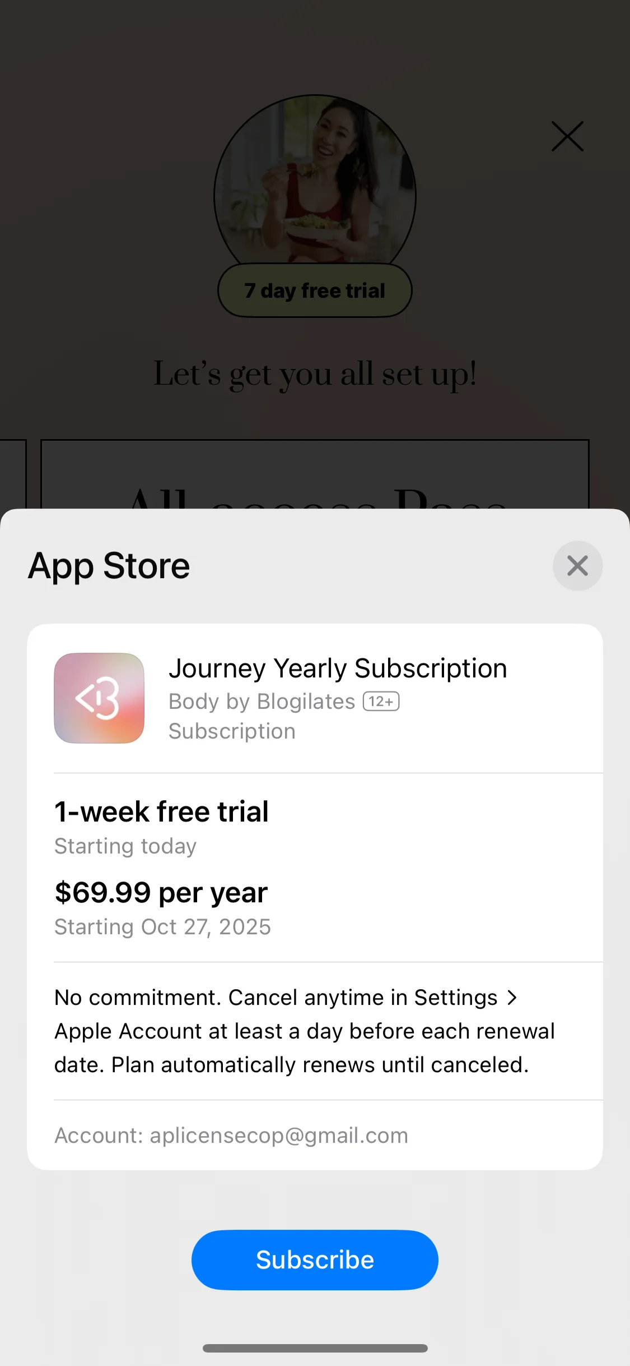Tap the App Store sheet title

pos(109,566)
